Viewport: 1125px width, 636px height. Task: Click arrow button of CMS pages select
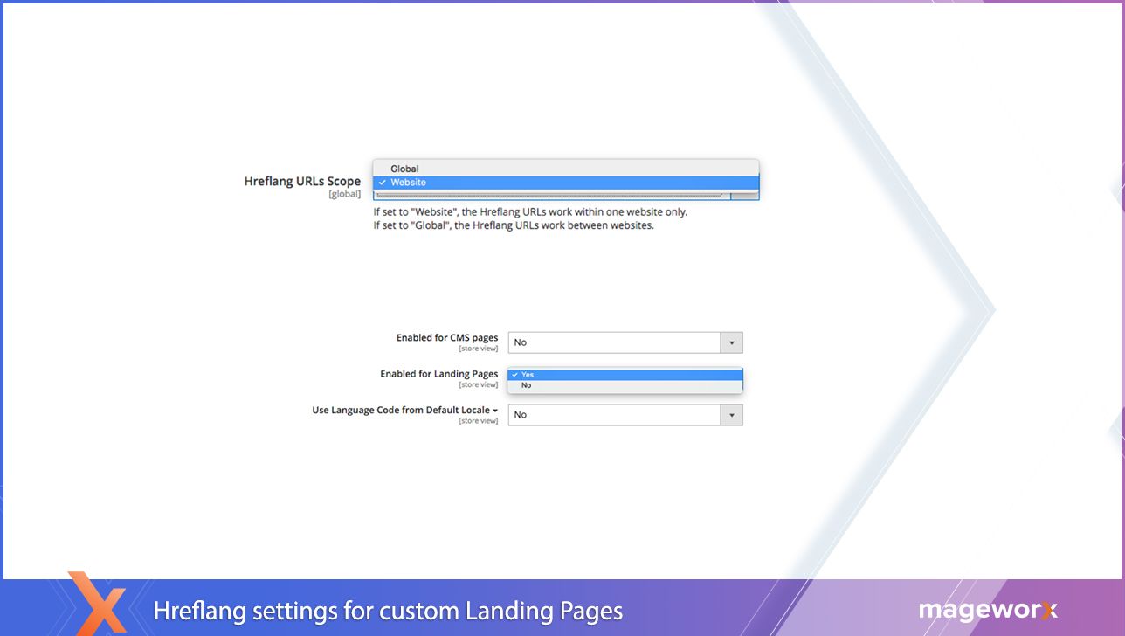click(x=732, y=342)
